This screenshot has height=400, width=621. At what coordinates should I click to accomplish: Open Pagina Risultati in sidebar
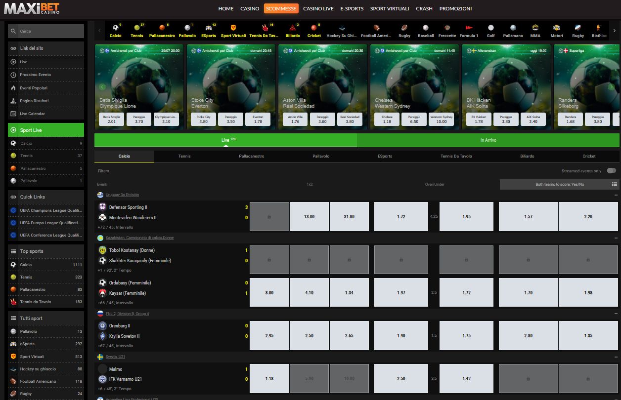[x=46, y=101]
